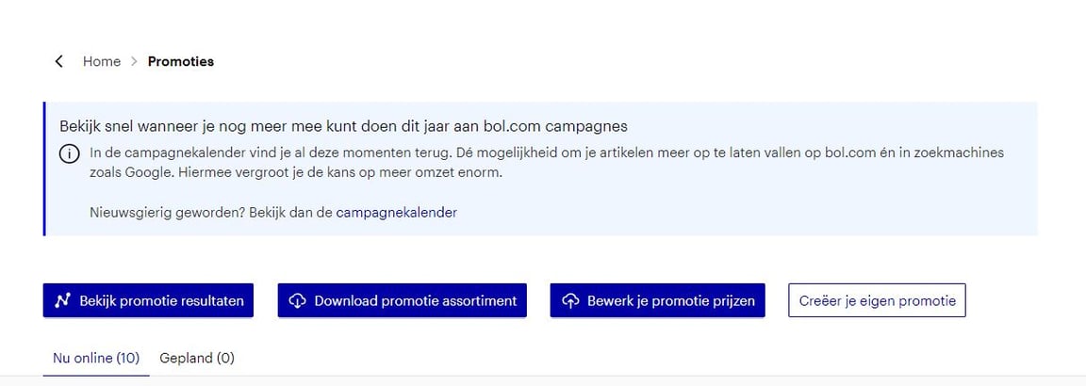Click the 'Nieuwsgierig geworden?' text

tap(168, 213)
